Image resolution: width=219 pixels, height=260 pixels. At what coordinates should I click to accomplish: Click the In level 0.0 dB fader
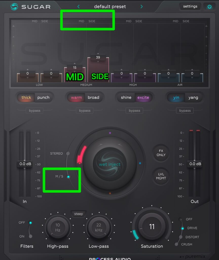click(x=25, y=164)
